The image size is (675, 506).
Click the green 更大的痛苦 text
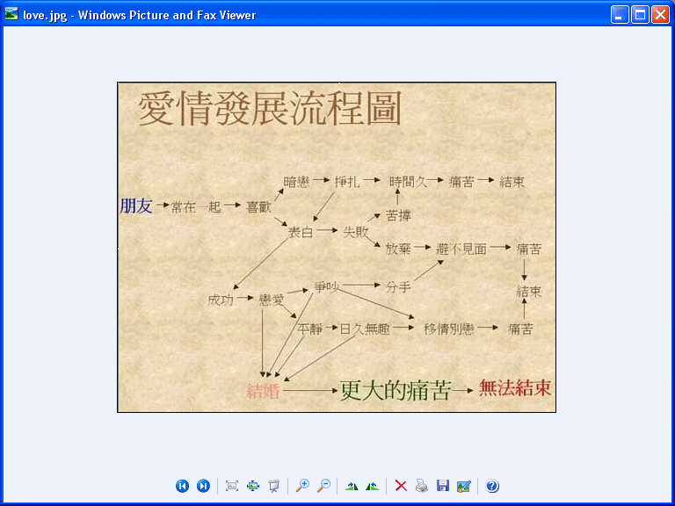tap(396, 390)
